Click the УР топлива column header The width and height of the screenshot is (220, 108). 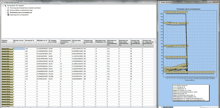pyautogui.click(x=54, y=43)
